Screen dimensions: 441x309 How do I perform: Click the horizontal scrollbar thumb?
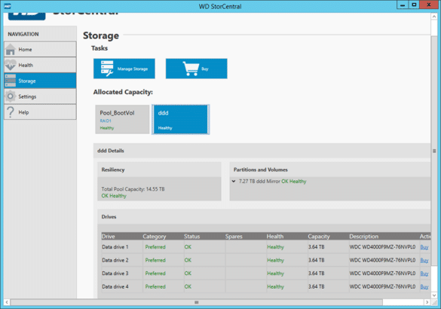click(x=196, y=302)
